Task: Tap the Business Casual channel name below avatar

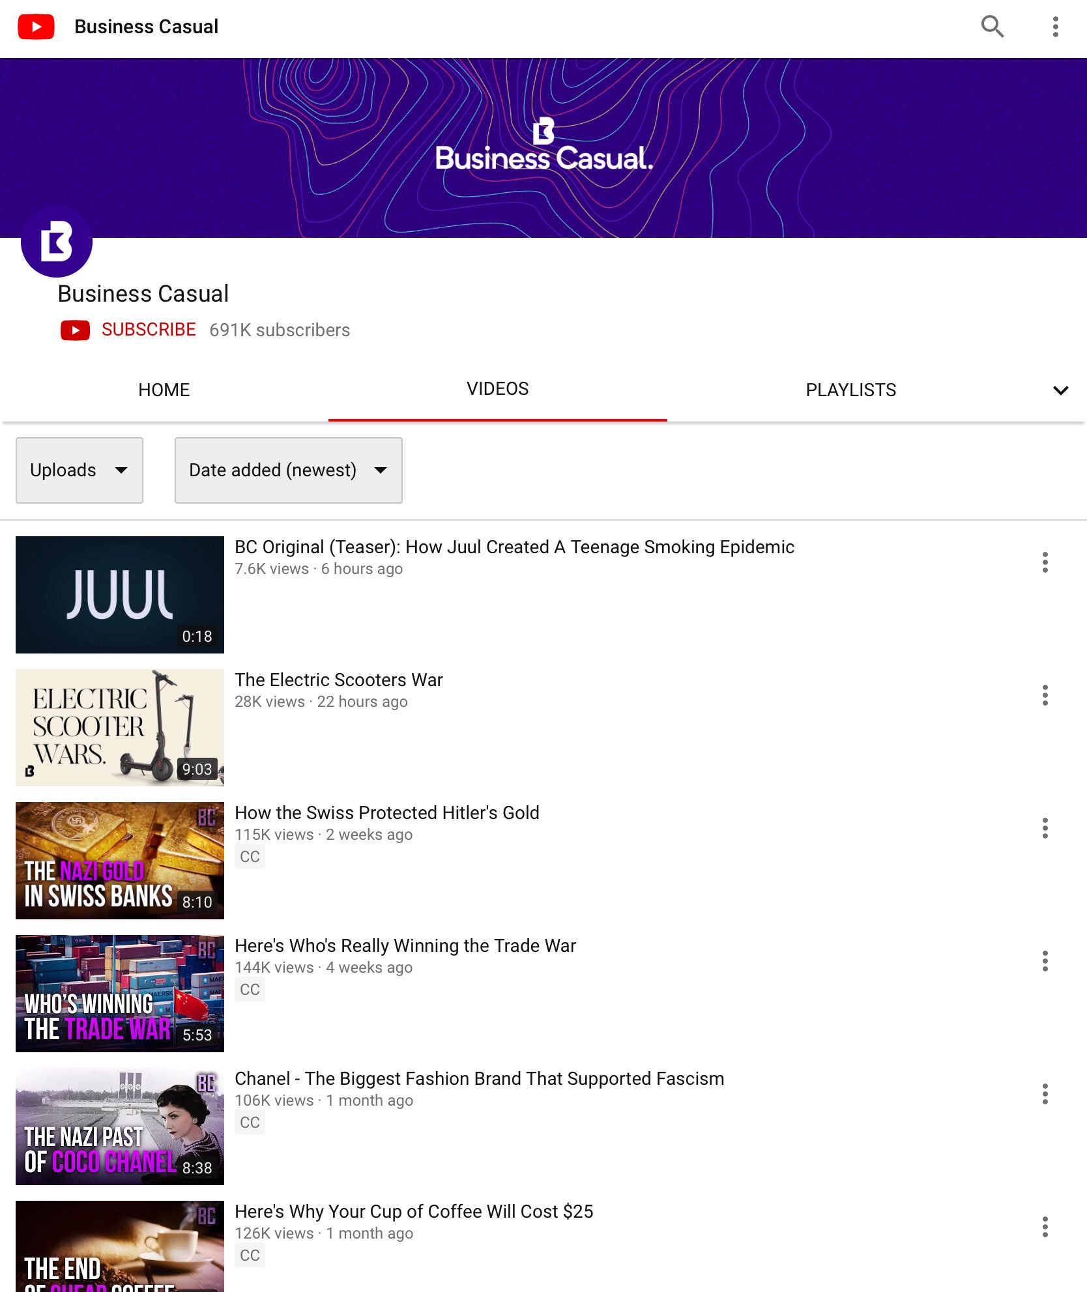Action: [x=143, y=294]
